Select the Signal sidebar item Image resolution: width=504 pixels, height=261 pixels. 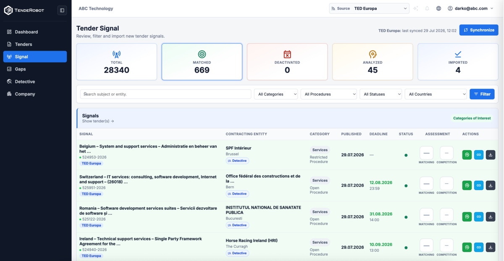[35, 57]
